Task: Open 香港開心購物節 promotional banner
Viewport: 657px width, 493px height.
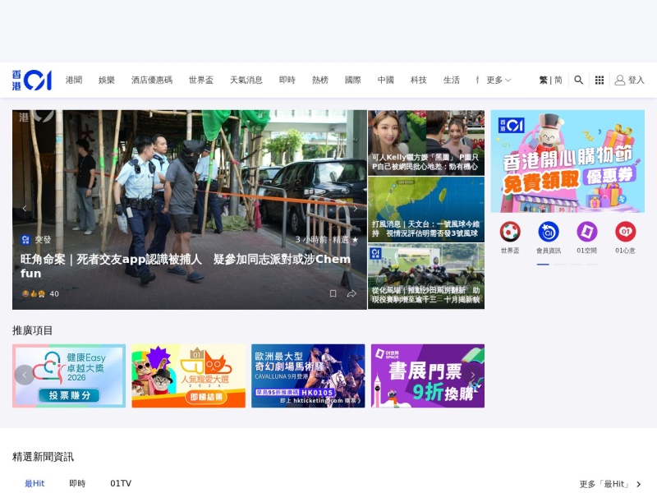Action: 567,161
